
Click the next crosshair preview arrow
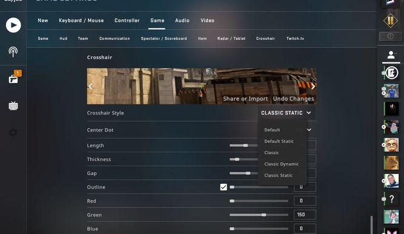click(313, 87)
